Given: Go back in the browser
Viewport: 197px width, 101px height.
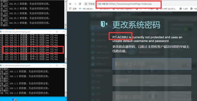Looking at the screenshot, I should click(70, 4).
